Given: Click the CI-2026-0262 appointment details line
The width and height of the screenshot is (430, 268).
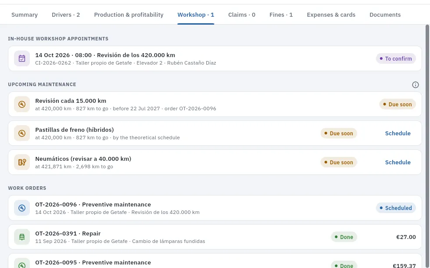Looking at the screenshot, I should pyautogui.click(x=125, y=63).
